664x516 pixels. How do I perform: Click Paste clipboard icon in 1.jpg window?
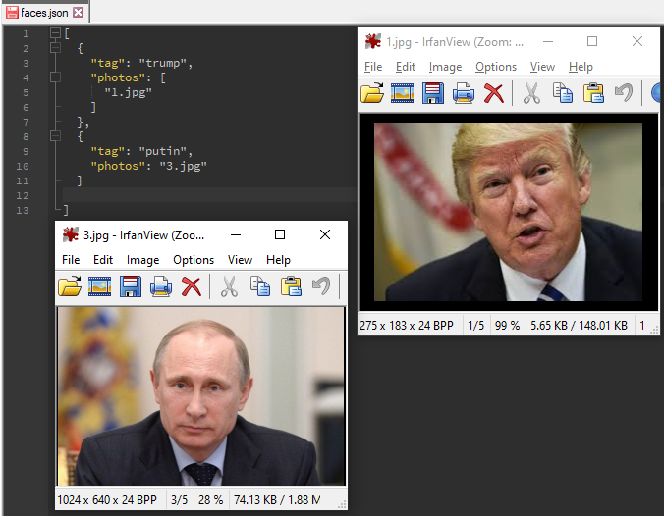pyautogui.click(x=593, y=93)
